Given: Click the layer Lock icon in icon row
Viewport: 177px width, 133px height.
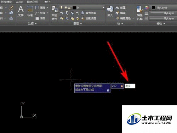Looking at the screenshot, I should coord(78,13).
